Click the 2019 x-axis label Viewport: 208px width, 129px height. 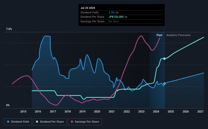(82, 111)
